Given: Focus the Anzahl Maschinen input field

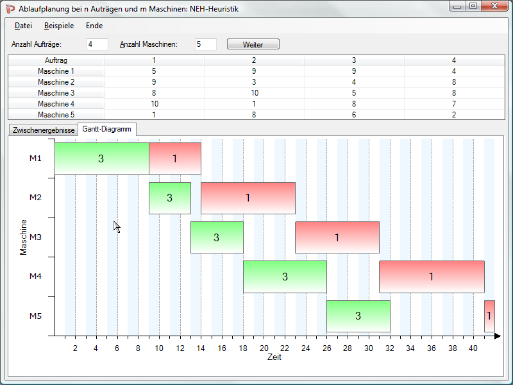Looking at the screenshot, I should pyautogui.click(x=206, y=44).
